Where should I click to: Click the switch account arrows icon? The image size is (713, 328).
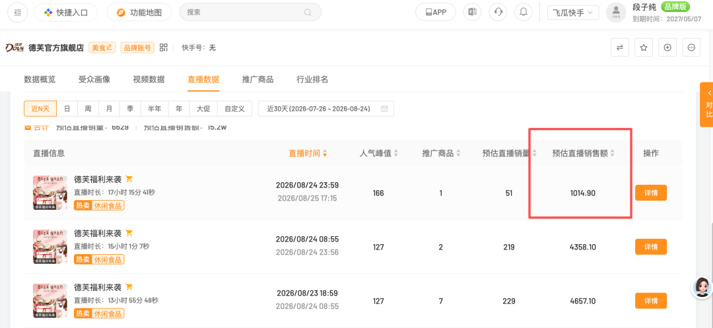point(619,48)
